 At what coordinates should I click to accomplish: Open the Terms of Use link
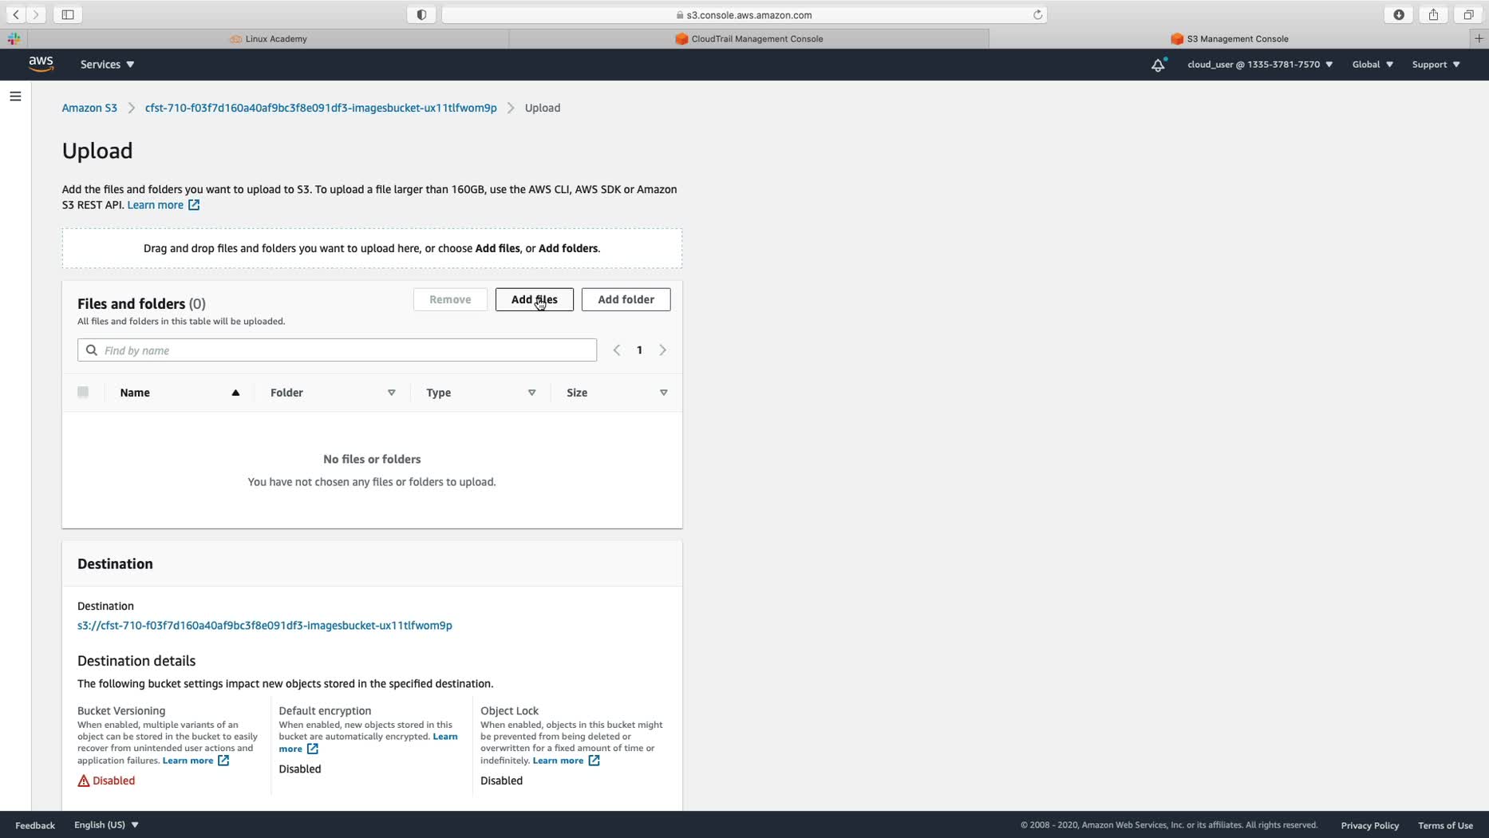[x=1445, y=825]
